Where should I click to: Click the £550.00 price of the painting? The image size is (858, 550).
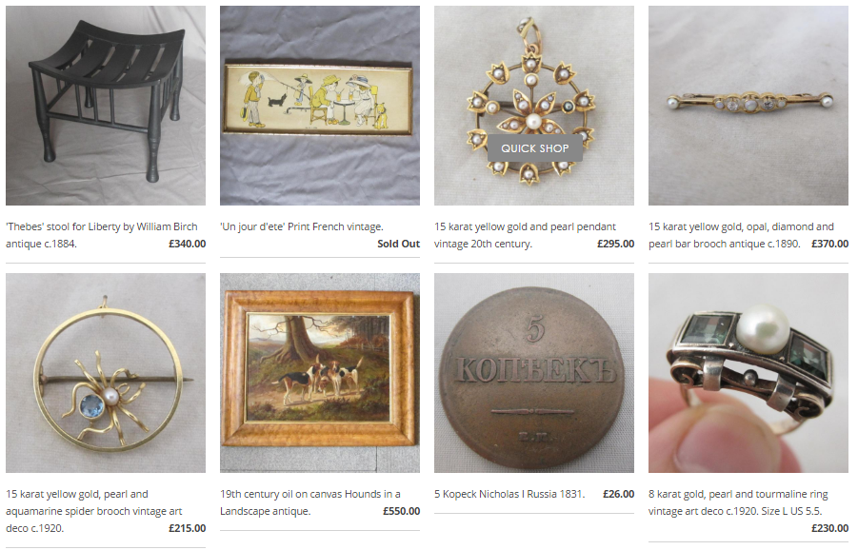pos(401,511)
